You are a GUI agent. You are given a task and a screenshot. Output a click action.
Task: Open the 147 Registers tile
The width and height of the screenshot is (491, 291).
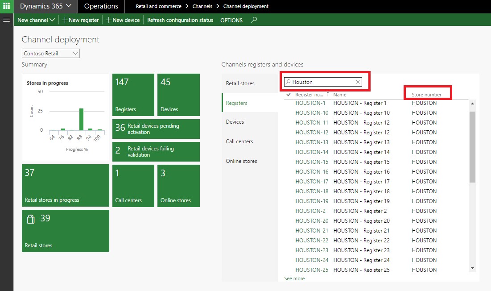133,95
